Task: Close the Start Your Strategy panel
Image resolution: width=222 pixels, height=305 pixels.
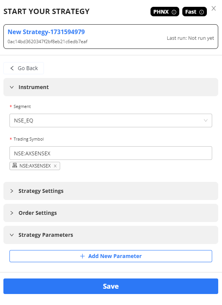Action: pyautogui.click(x=214, y=8)
